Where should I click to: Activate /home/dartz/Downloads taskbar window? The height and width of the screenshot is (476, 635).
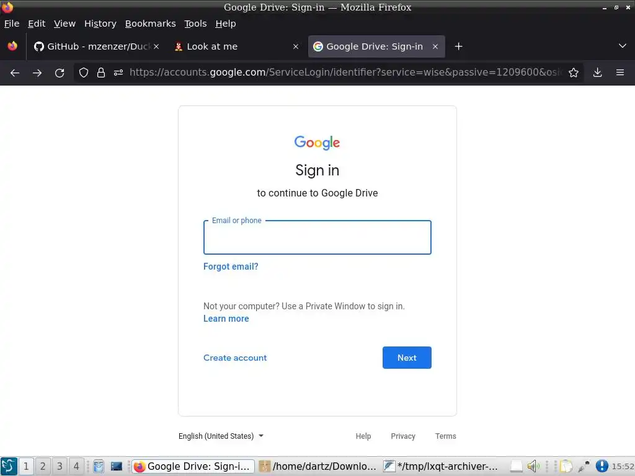click(318, 466)
